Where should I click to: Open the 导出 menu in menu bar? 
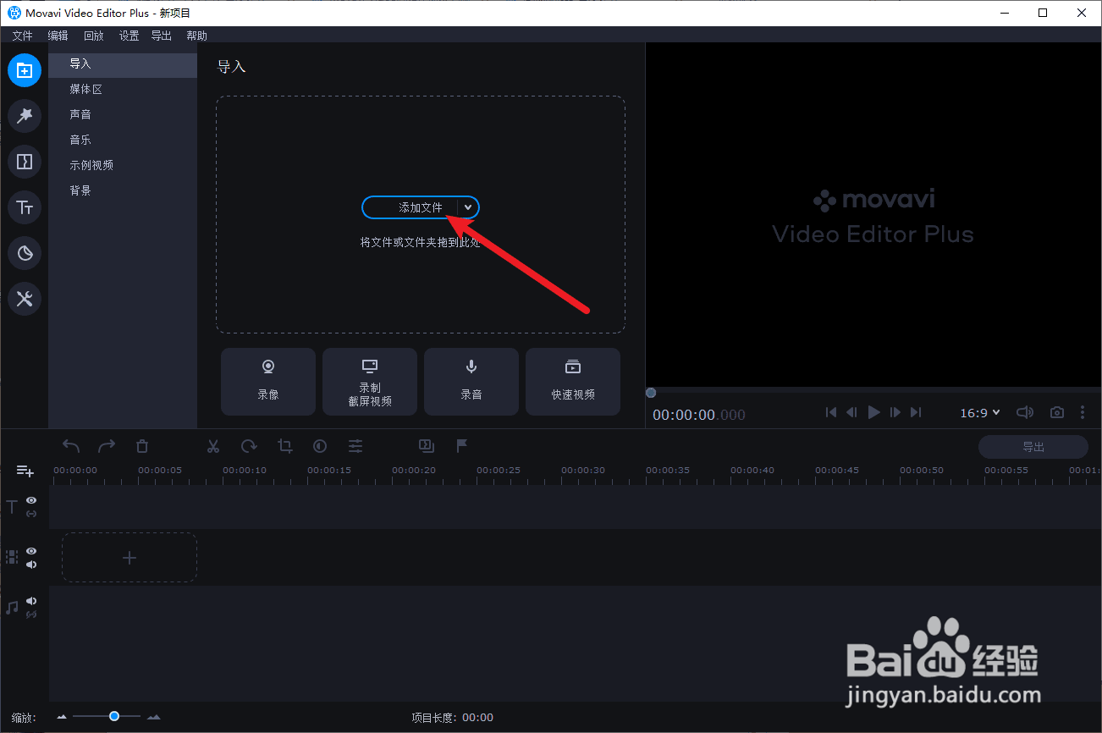point(161,36)
